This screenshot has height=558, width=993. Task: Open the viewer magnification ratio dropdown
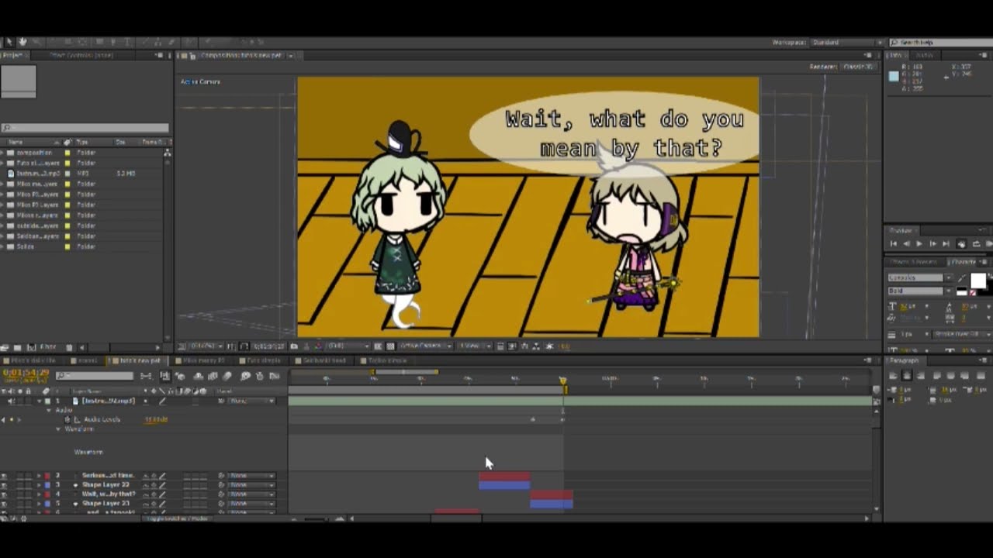[206, 346]
